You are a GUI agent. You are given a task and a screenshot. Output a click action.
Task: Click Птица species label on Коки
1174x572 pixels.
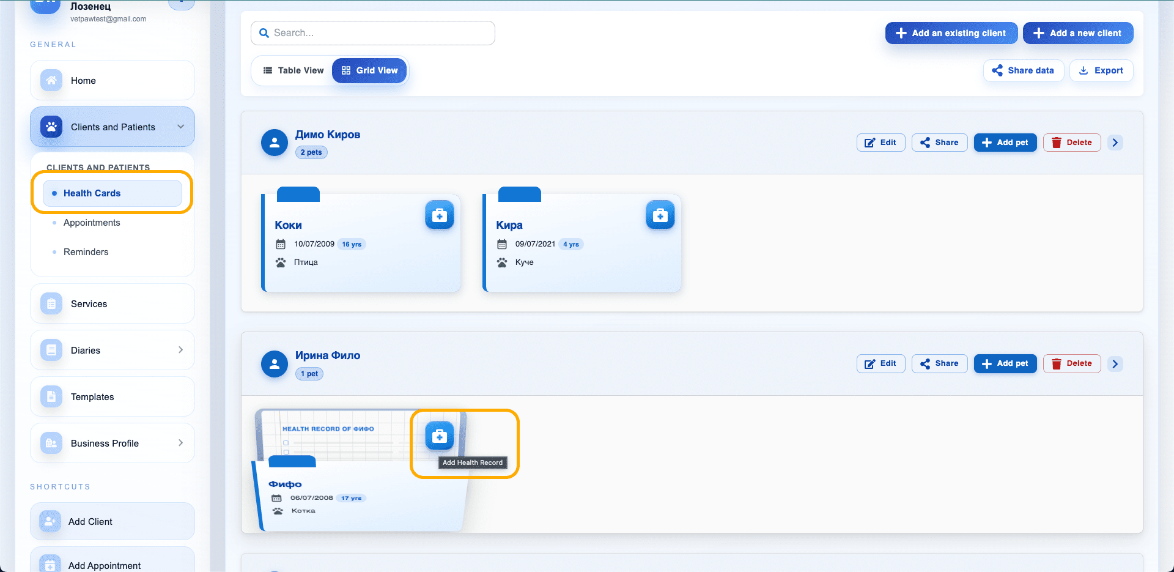(x=306, y=262)
